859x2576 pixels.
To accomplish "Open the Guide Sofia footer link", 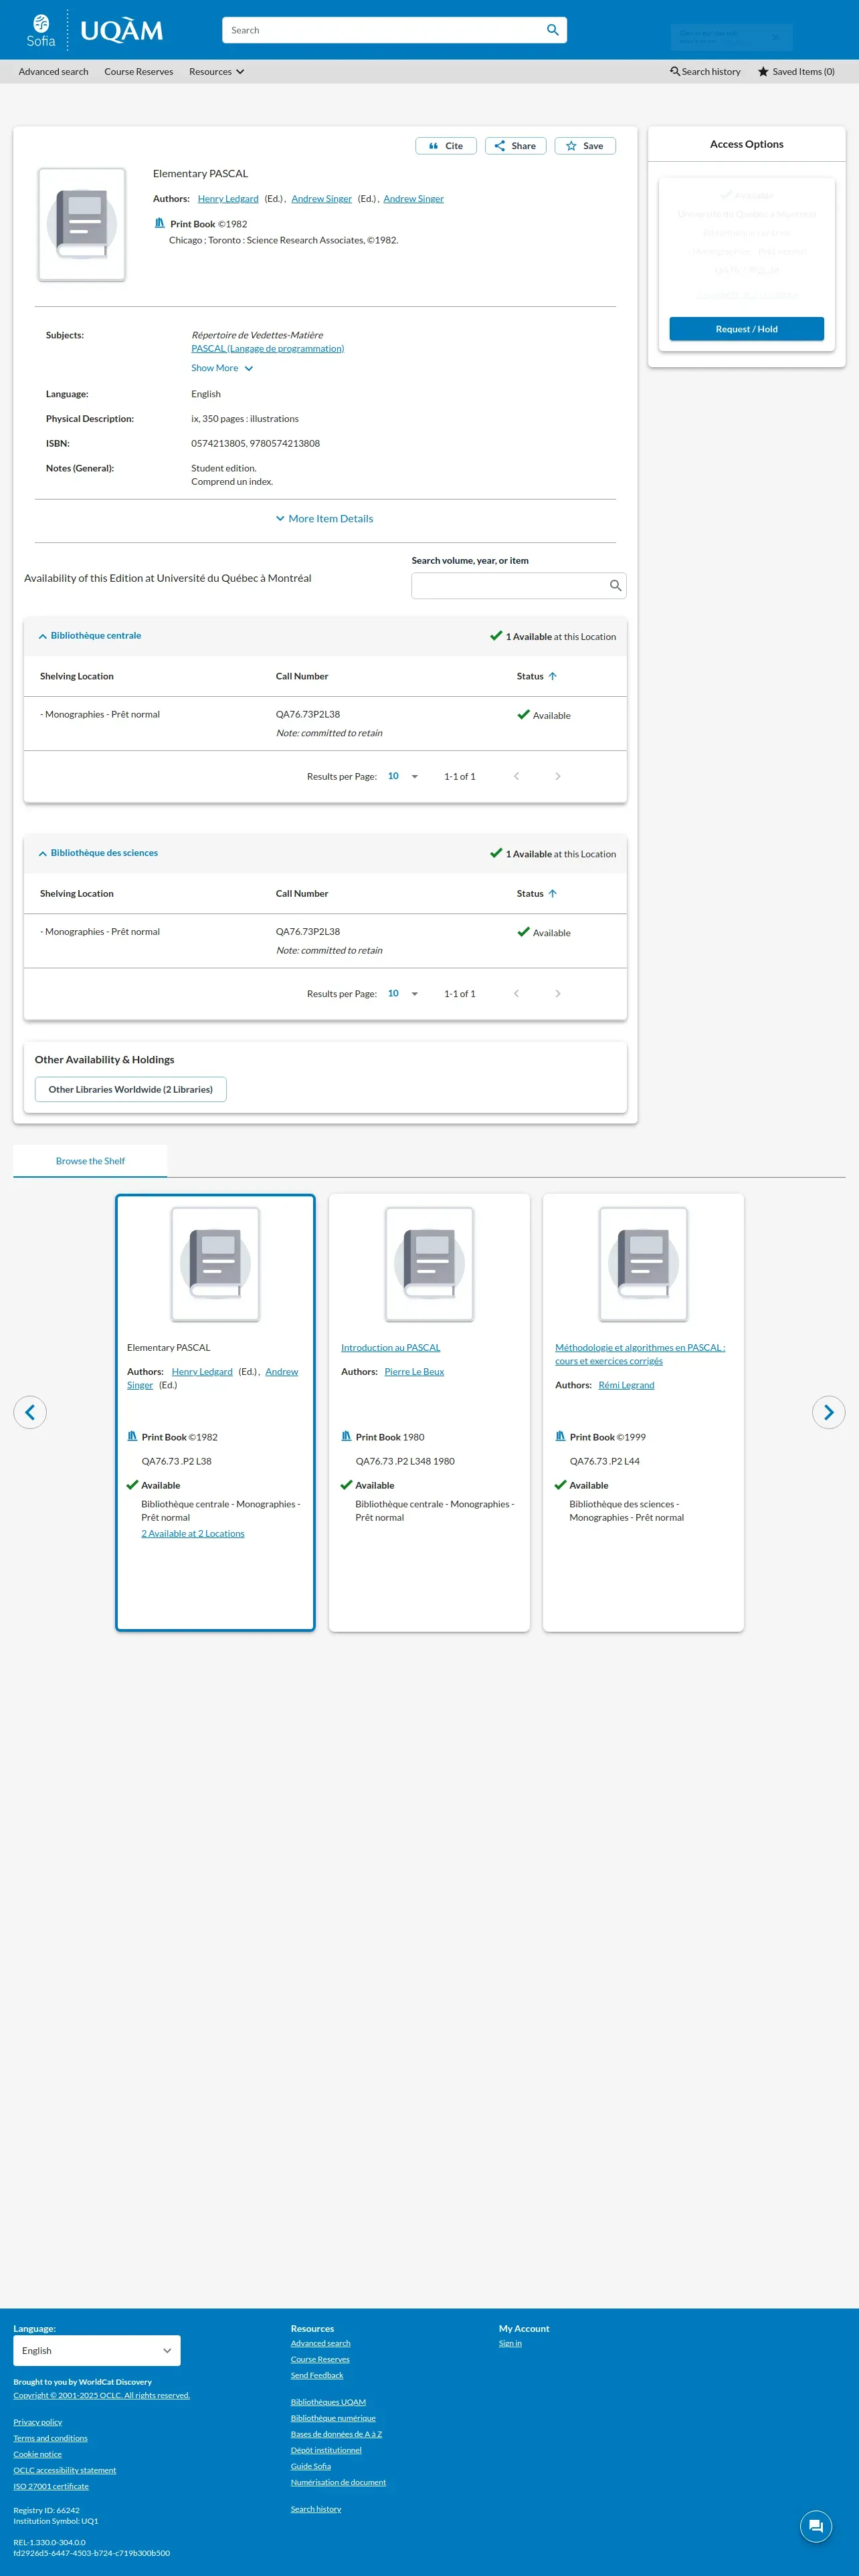I will [x=311, y=2466].
